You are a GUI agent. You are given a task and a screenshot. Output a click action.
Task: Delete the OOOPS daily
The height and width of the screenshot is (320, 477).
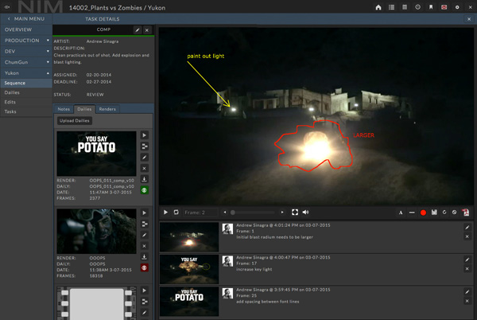(x=145, y=246)
